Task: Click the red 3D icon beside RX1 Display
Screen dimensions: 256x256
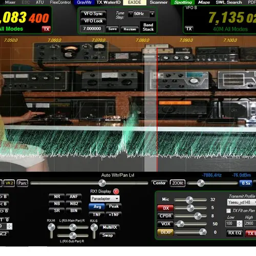Action: tap(116, 191)
